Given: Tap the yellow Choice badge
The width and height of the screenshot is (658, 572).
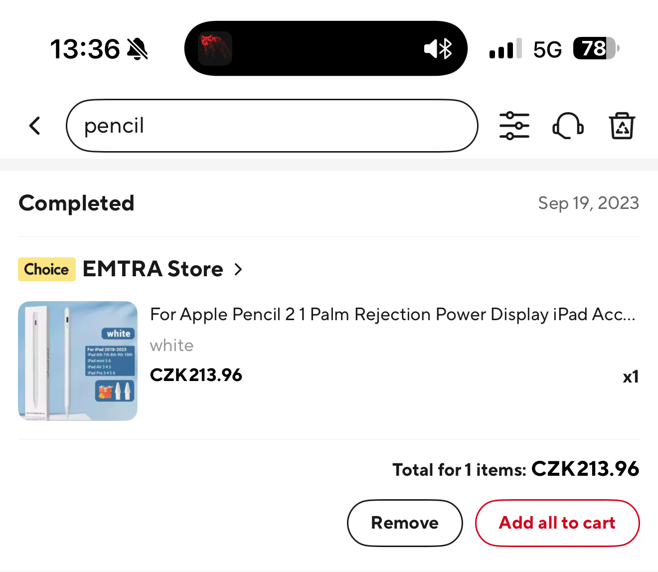Looking at the screenshot, I should click(x=47, y=269).
